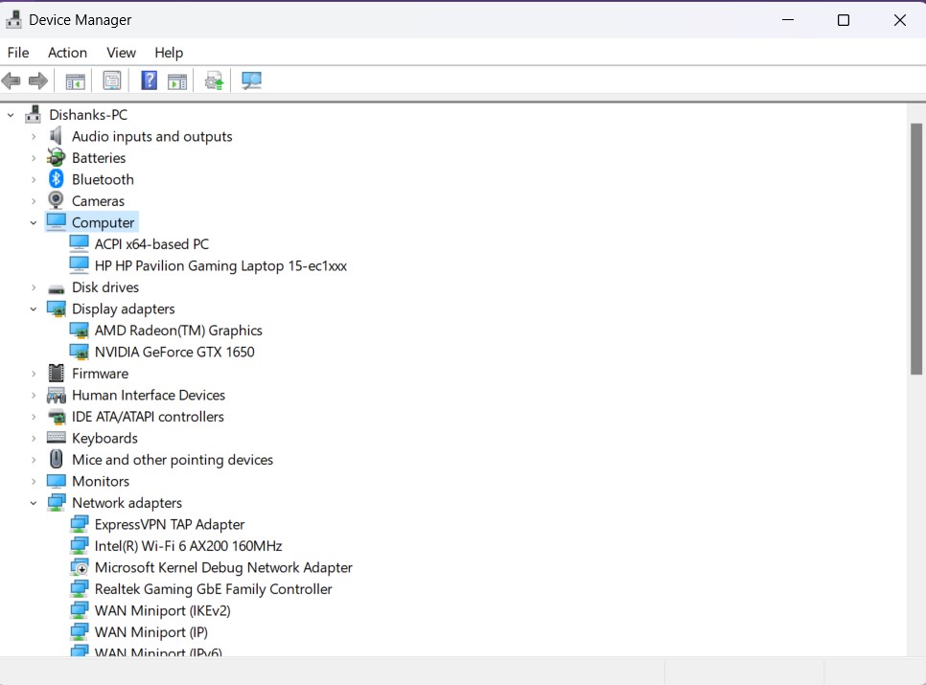
Task: Click the Help toolbar icon
Action: 149,80
